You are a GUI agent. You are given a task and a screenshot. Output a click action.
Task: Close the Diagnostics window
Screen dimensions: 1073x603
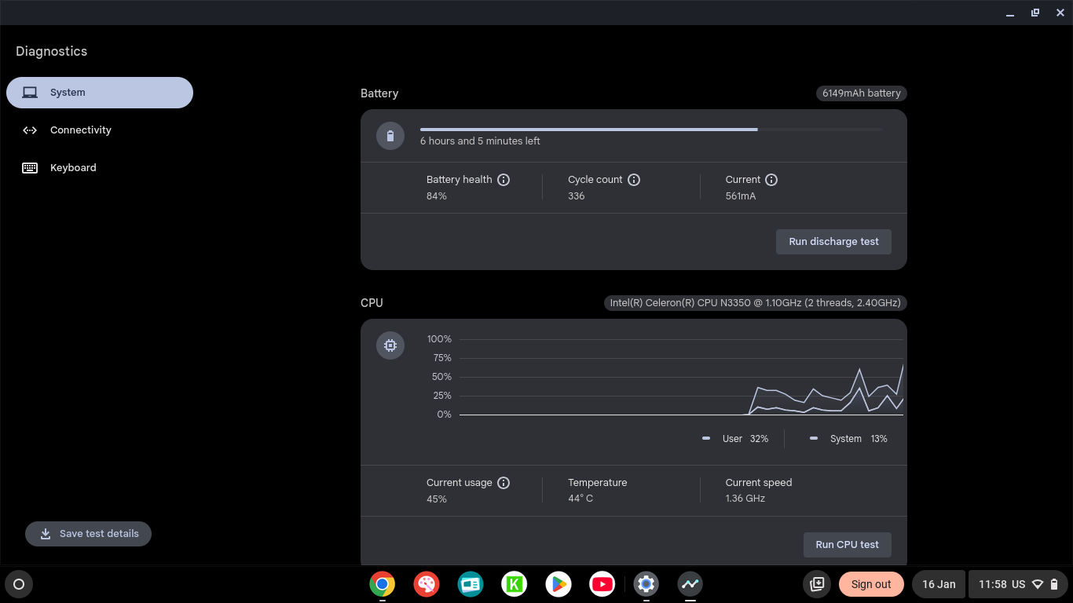point(1060,13)
